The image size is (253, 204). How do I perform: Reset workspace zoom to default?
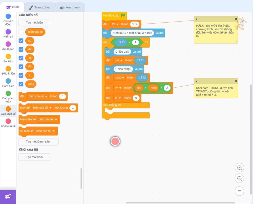tap(239, 191)
